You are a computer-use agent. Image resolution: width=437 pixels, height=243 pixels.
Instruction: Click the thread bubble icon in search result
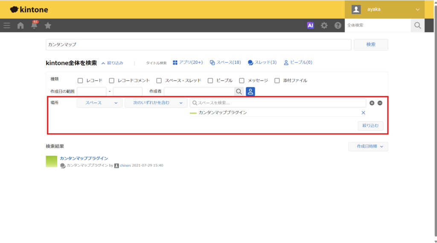pos(63,166)
